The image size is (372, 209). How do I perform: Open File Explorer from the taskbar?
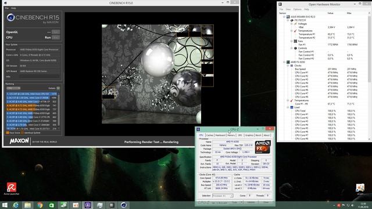27,205
